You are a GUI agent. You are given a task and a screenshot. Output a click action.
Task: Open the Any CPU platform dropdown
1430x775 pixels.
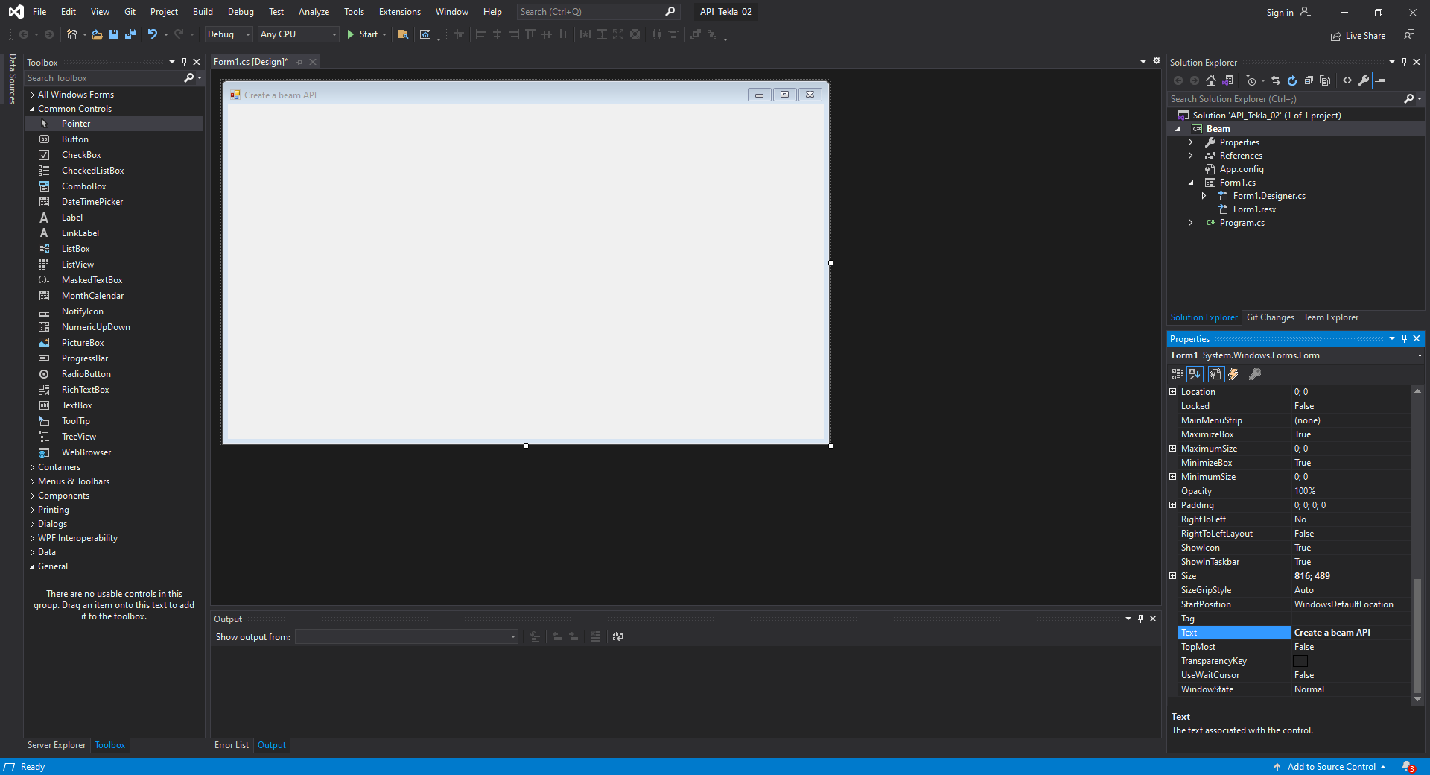tap(334, 34)
